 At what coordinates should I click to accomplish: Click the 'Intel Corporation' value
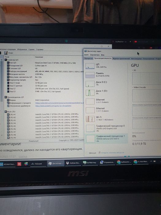tap(42, 100)
